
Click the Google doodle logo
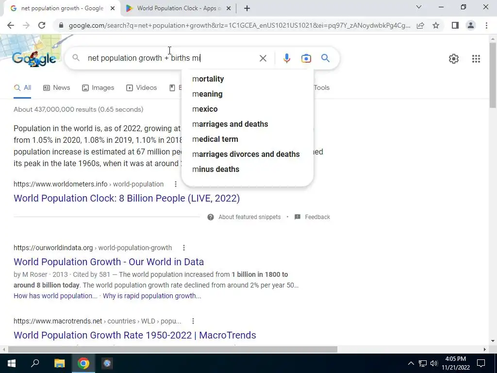pyautogui.click(x=34, y=59)
